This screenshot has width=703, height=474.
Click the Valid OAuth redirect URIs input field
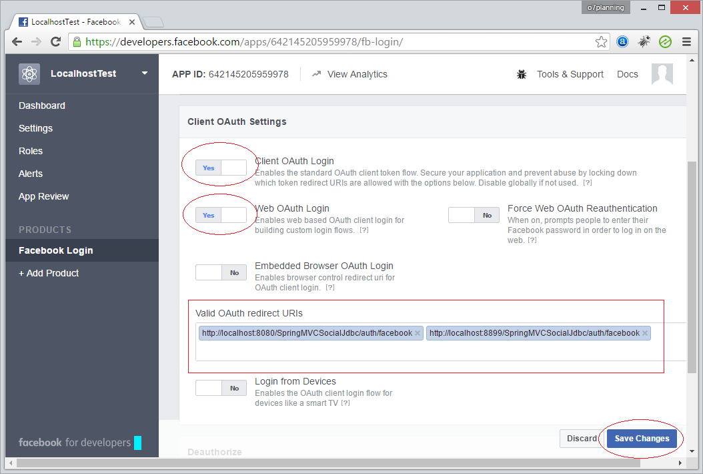point(441,342)
